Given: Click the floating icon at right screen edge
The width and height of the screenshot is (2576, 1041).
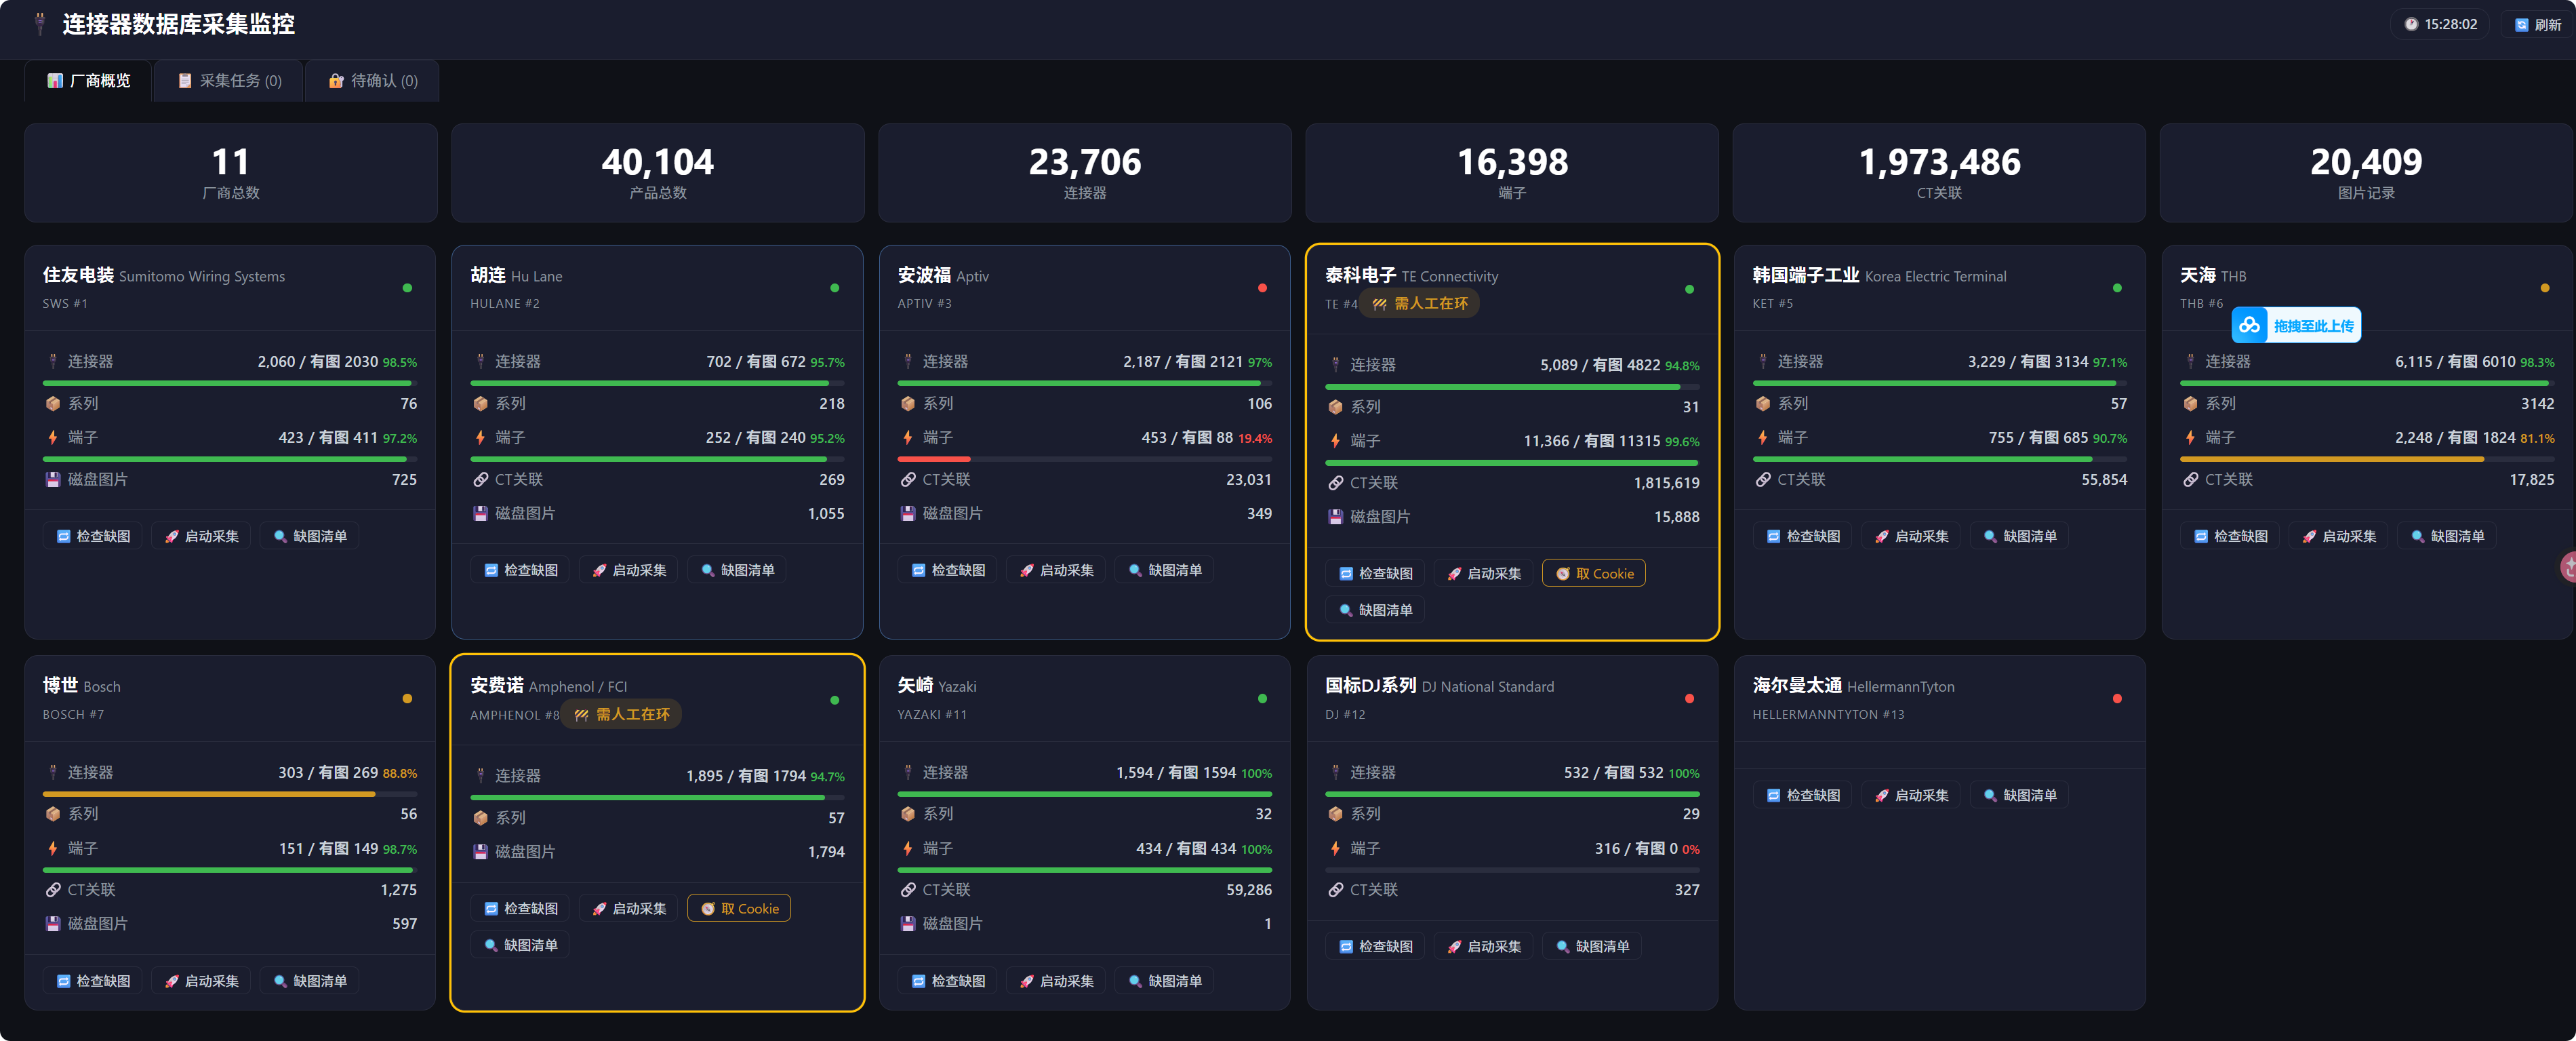Looking at the screenshot, I should [x=2567, y=567].
